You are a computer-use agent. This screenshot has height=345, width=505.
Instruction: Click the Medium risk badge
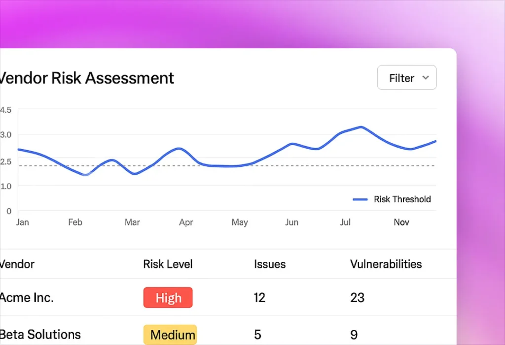pyautogui.click(x=170, y=335)
